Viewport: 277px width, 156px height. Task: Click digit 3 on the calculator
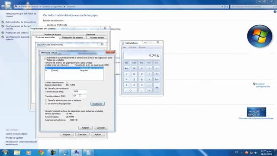click(142, 85)
